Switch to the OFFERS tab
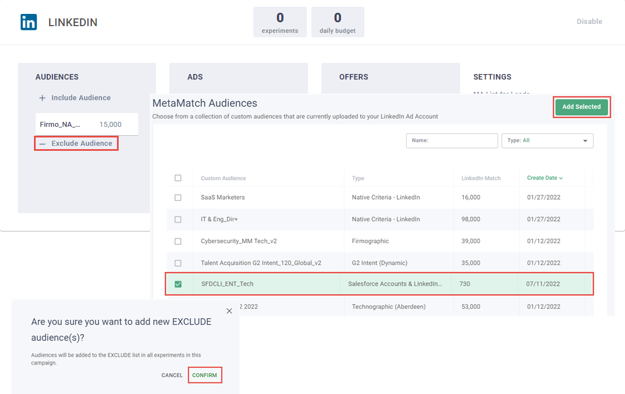 point(354,77)
